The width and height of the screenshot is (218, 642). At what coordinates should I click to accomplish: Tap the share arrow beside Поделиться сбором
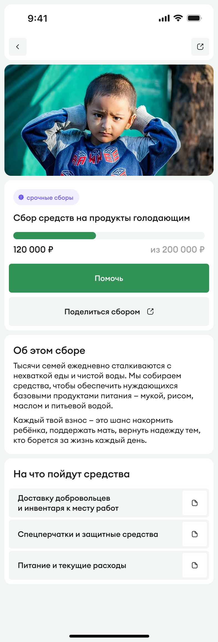point(150,312)
